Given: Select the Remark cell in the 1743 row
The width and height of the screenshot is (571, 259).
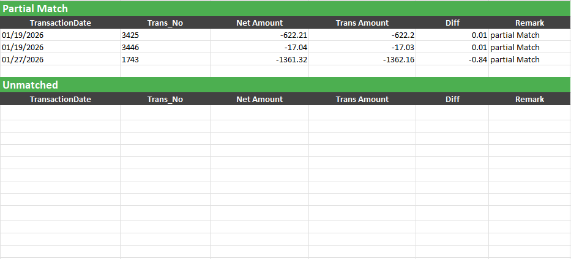Looking at the screenshot, I should pyautogui.click(x=530, y=60).
